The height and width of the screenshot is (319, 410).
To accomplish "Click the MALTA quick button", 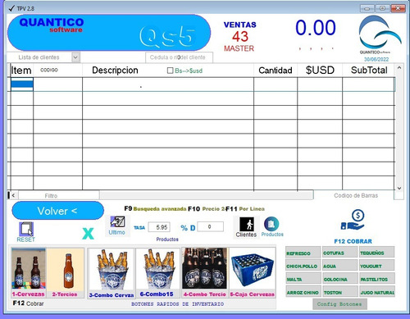I will [303, 279].
